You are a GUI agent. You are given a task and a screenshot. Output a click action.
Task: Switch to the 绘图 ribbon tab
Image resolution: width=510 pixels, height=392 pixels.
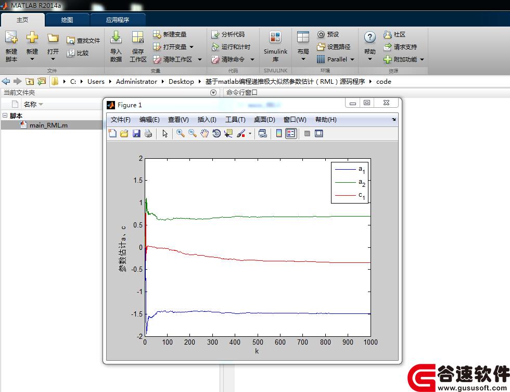click(67, 20)
